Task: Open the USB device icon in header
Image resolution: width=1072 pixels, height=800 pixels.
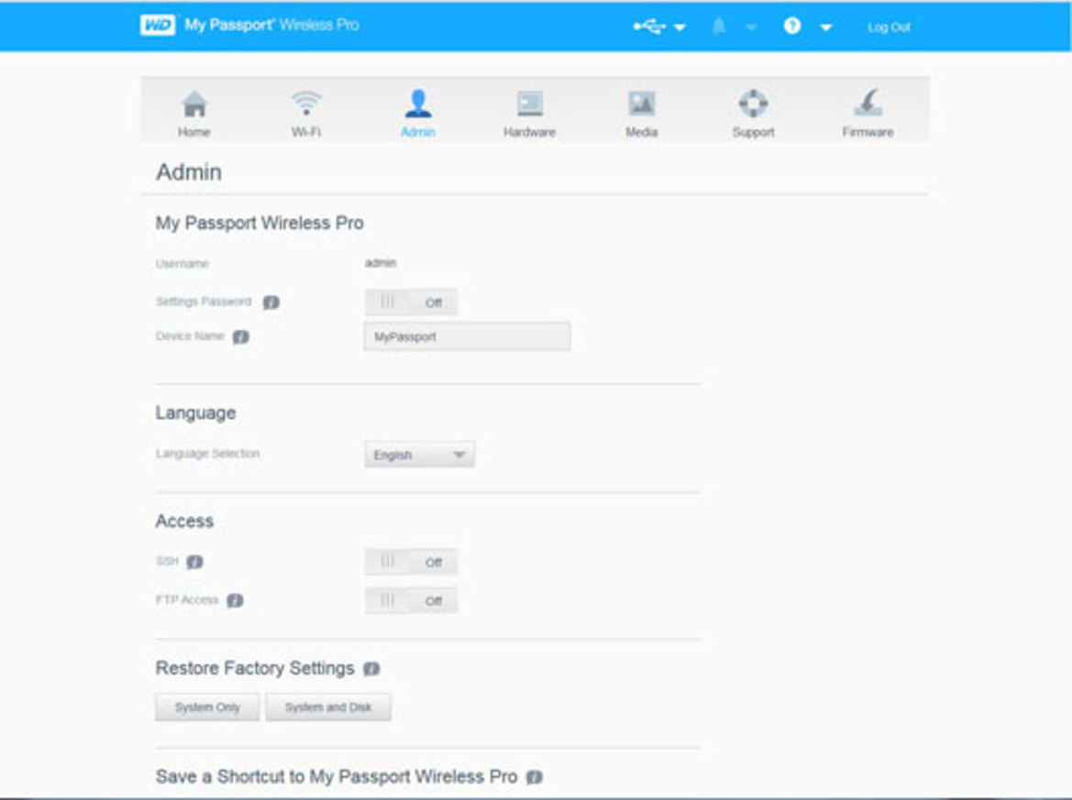Action: coord(649,27)
